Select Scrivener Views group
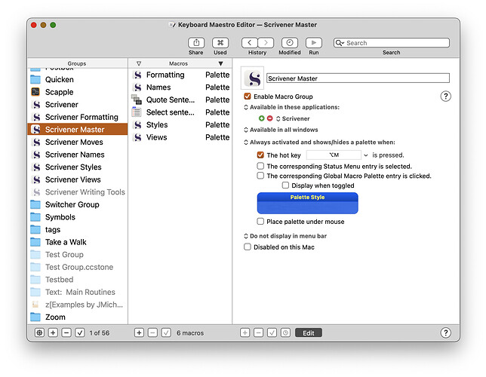 pyautogui.click(x=78, y=179)
